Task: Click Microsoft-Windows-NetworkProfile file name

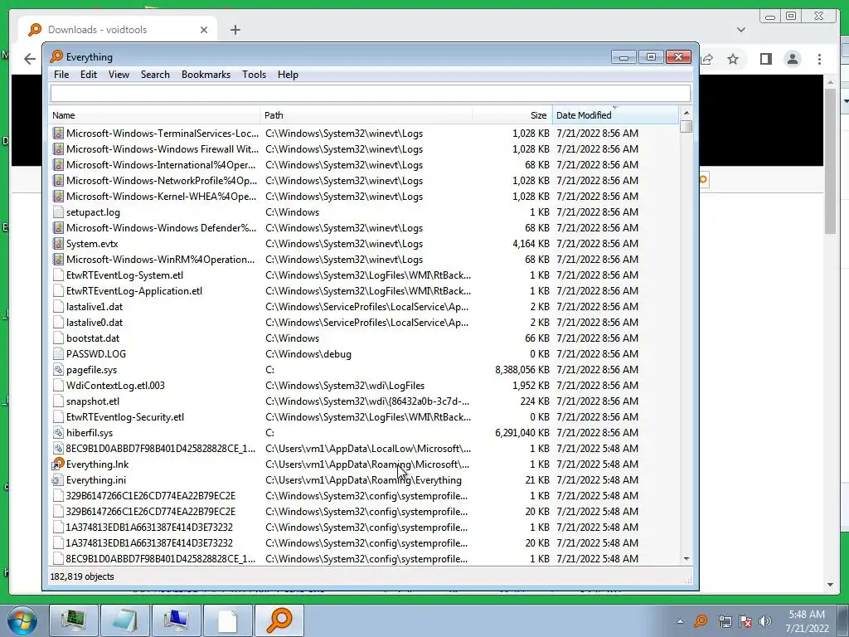Action: click(162, 181)
